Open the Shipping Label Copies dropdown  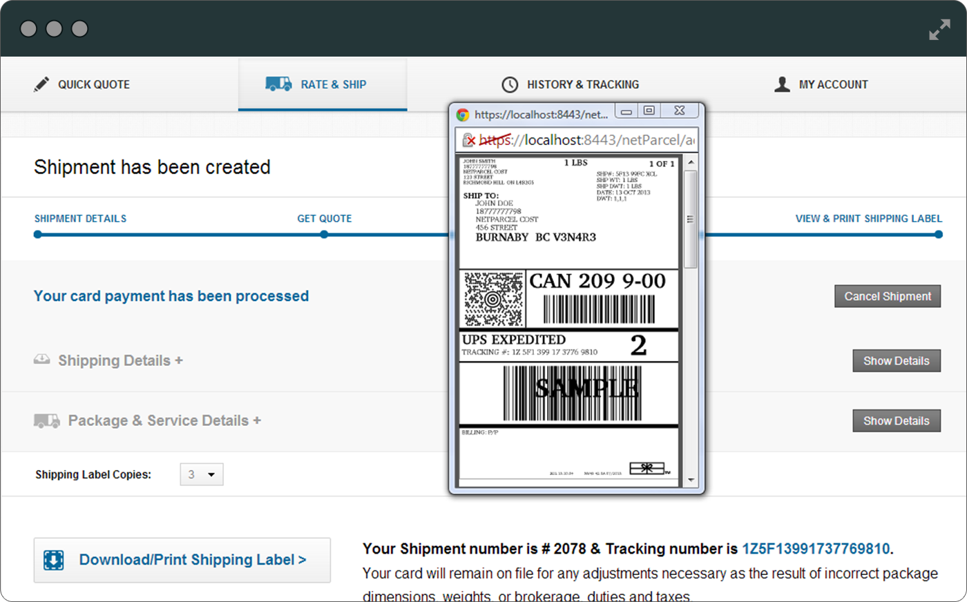pos(202,474)
